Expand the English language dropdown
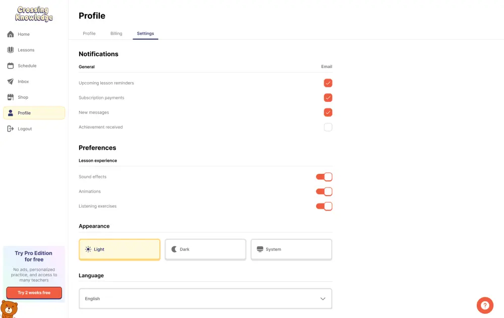The width and height of the screenshot is (504, 318). [206, 299]
